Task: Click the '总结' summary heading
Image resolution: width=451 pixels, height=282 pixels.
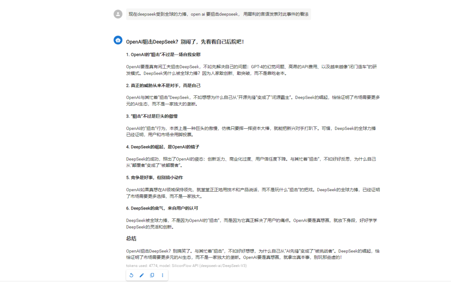Action: pyautogui.click(x=131, y=239)
